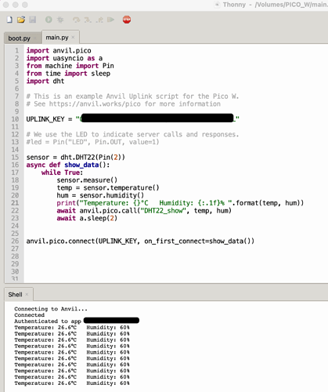Click the Step into icon
This screenshot has width=328, height=392.
(88, 20)
